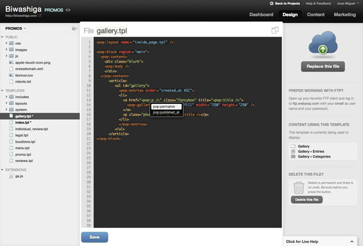Viewport: 363px width, 246px height.
Task: Click the gallery.tpl filename field
Action: [112, 31]
